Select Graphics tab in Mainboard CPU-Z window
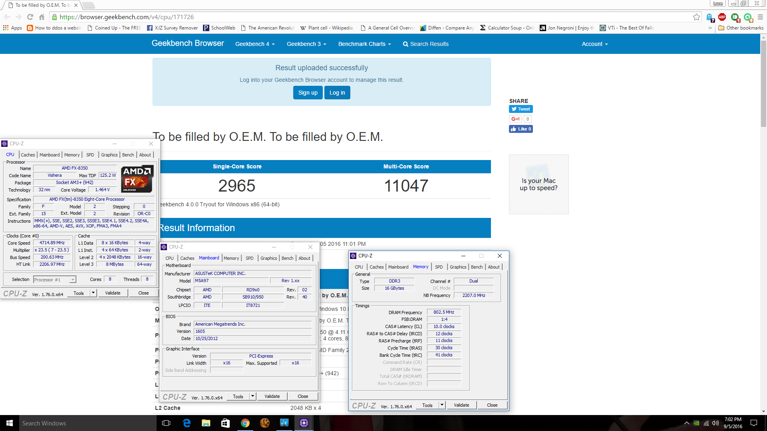Viewport: 767px width, 431px height. point(268,258)
